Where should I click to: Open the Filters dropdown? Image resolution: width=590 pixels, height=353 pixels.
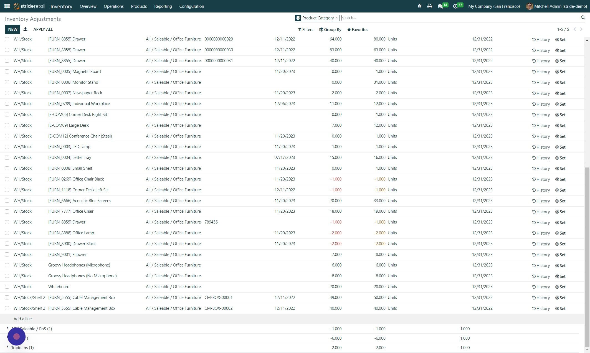point(305,30)
